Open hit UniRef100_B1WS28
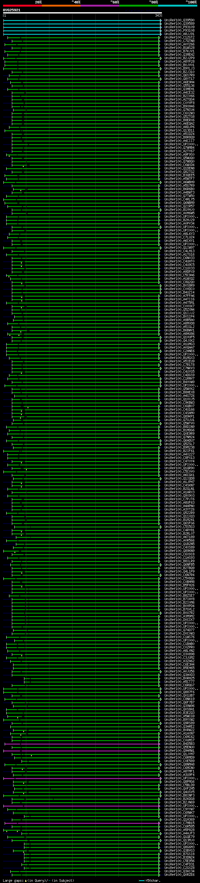Viewport: 200px width, 883px height. (x=179, y=48)
